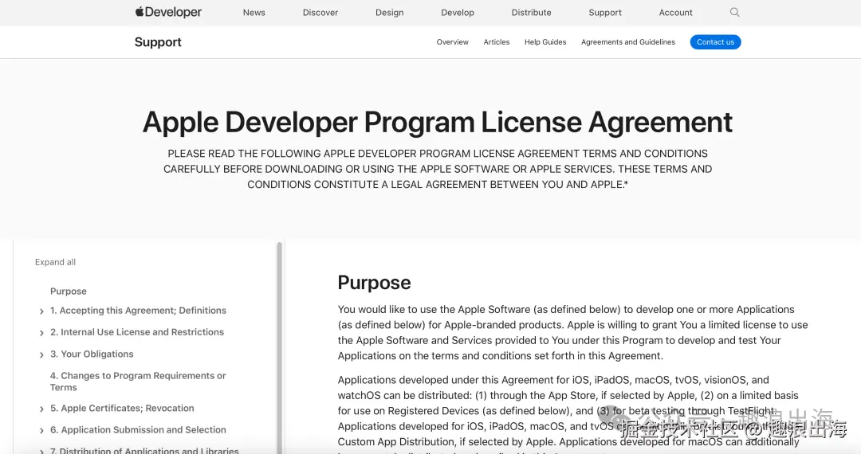
Task: Click the paragraph starting 'You would like to use'
Action: coord(572,332)
